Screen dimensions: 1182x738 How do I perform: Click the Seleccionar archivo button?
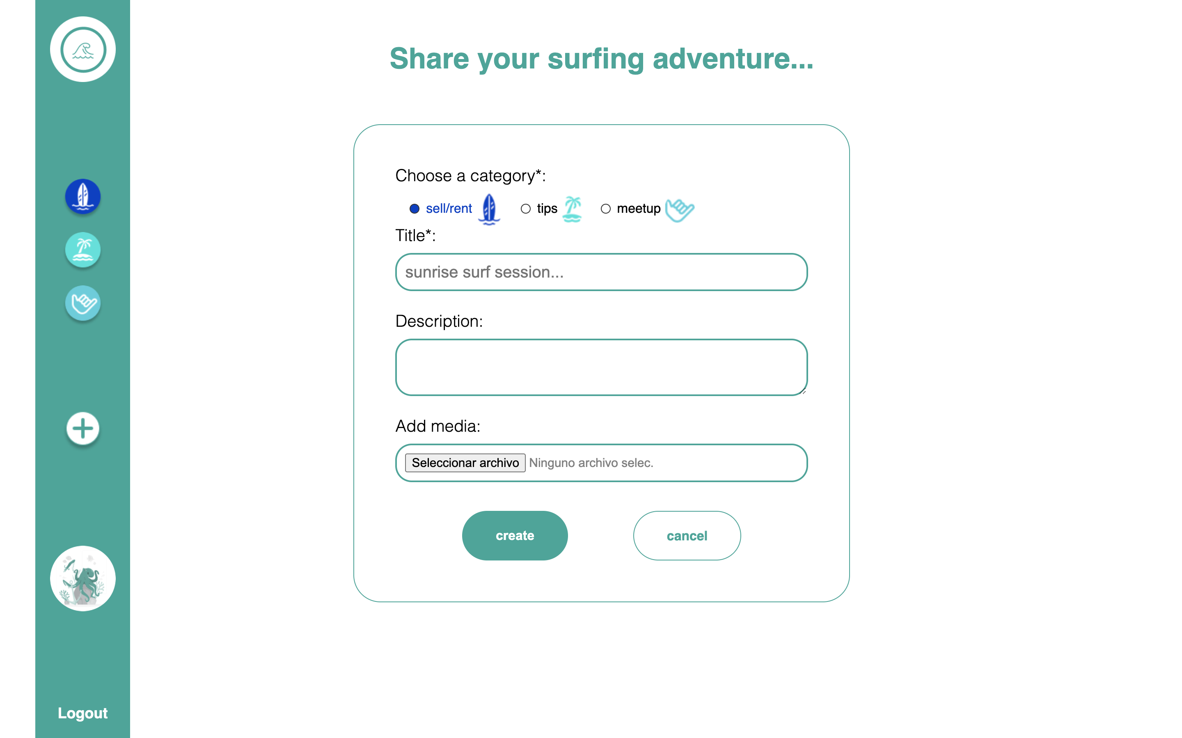pyautogui.click(x=465, y=463)
